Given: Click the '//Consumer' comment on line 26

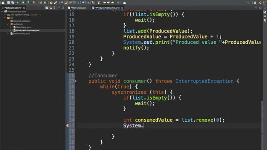Looking at the screenshot, I should pos(103,76).
